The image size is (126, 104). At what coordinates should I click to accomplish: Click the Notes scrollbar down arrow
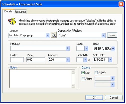point(73,86)
